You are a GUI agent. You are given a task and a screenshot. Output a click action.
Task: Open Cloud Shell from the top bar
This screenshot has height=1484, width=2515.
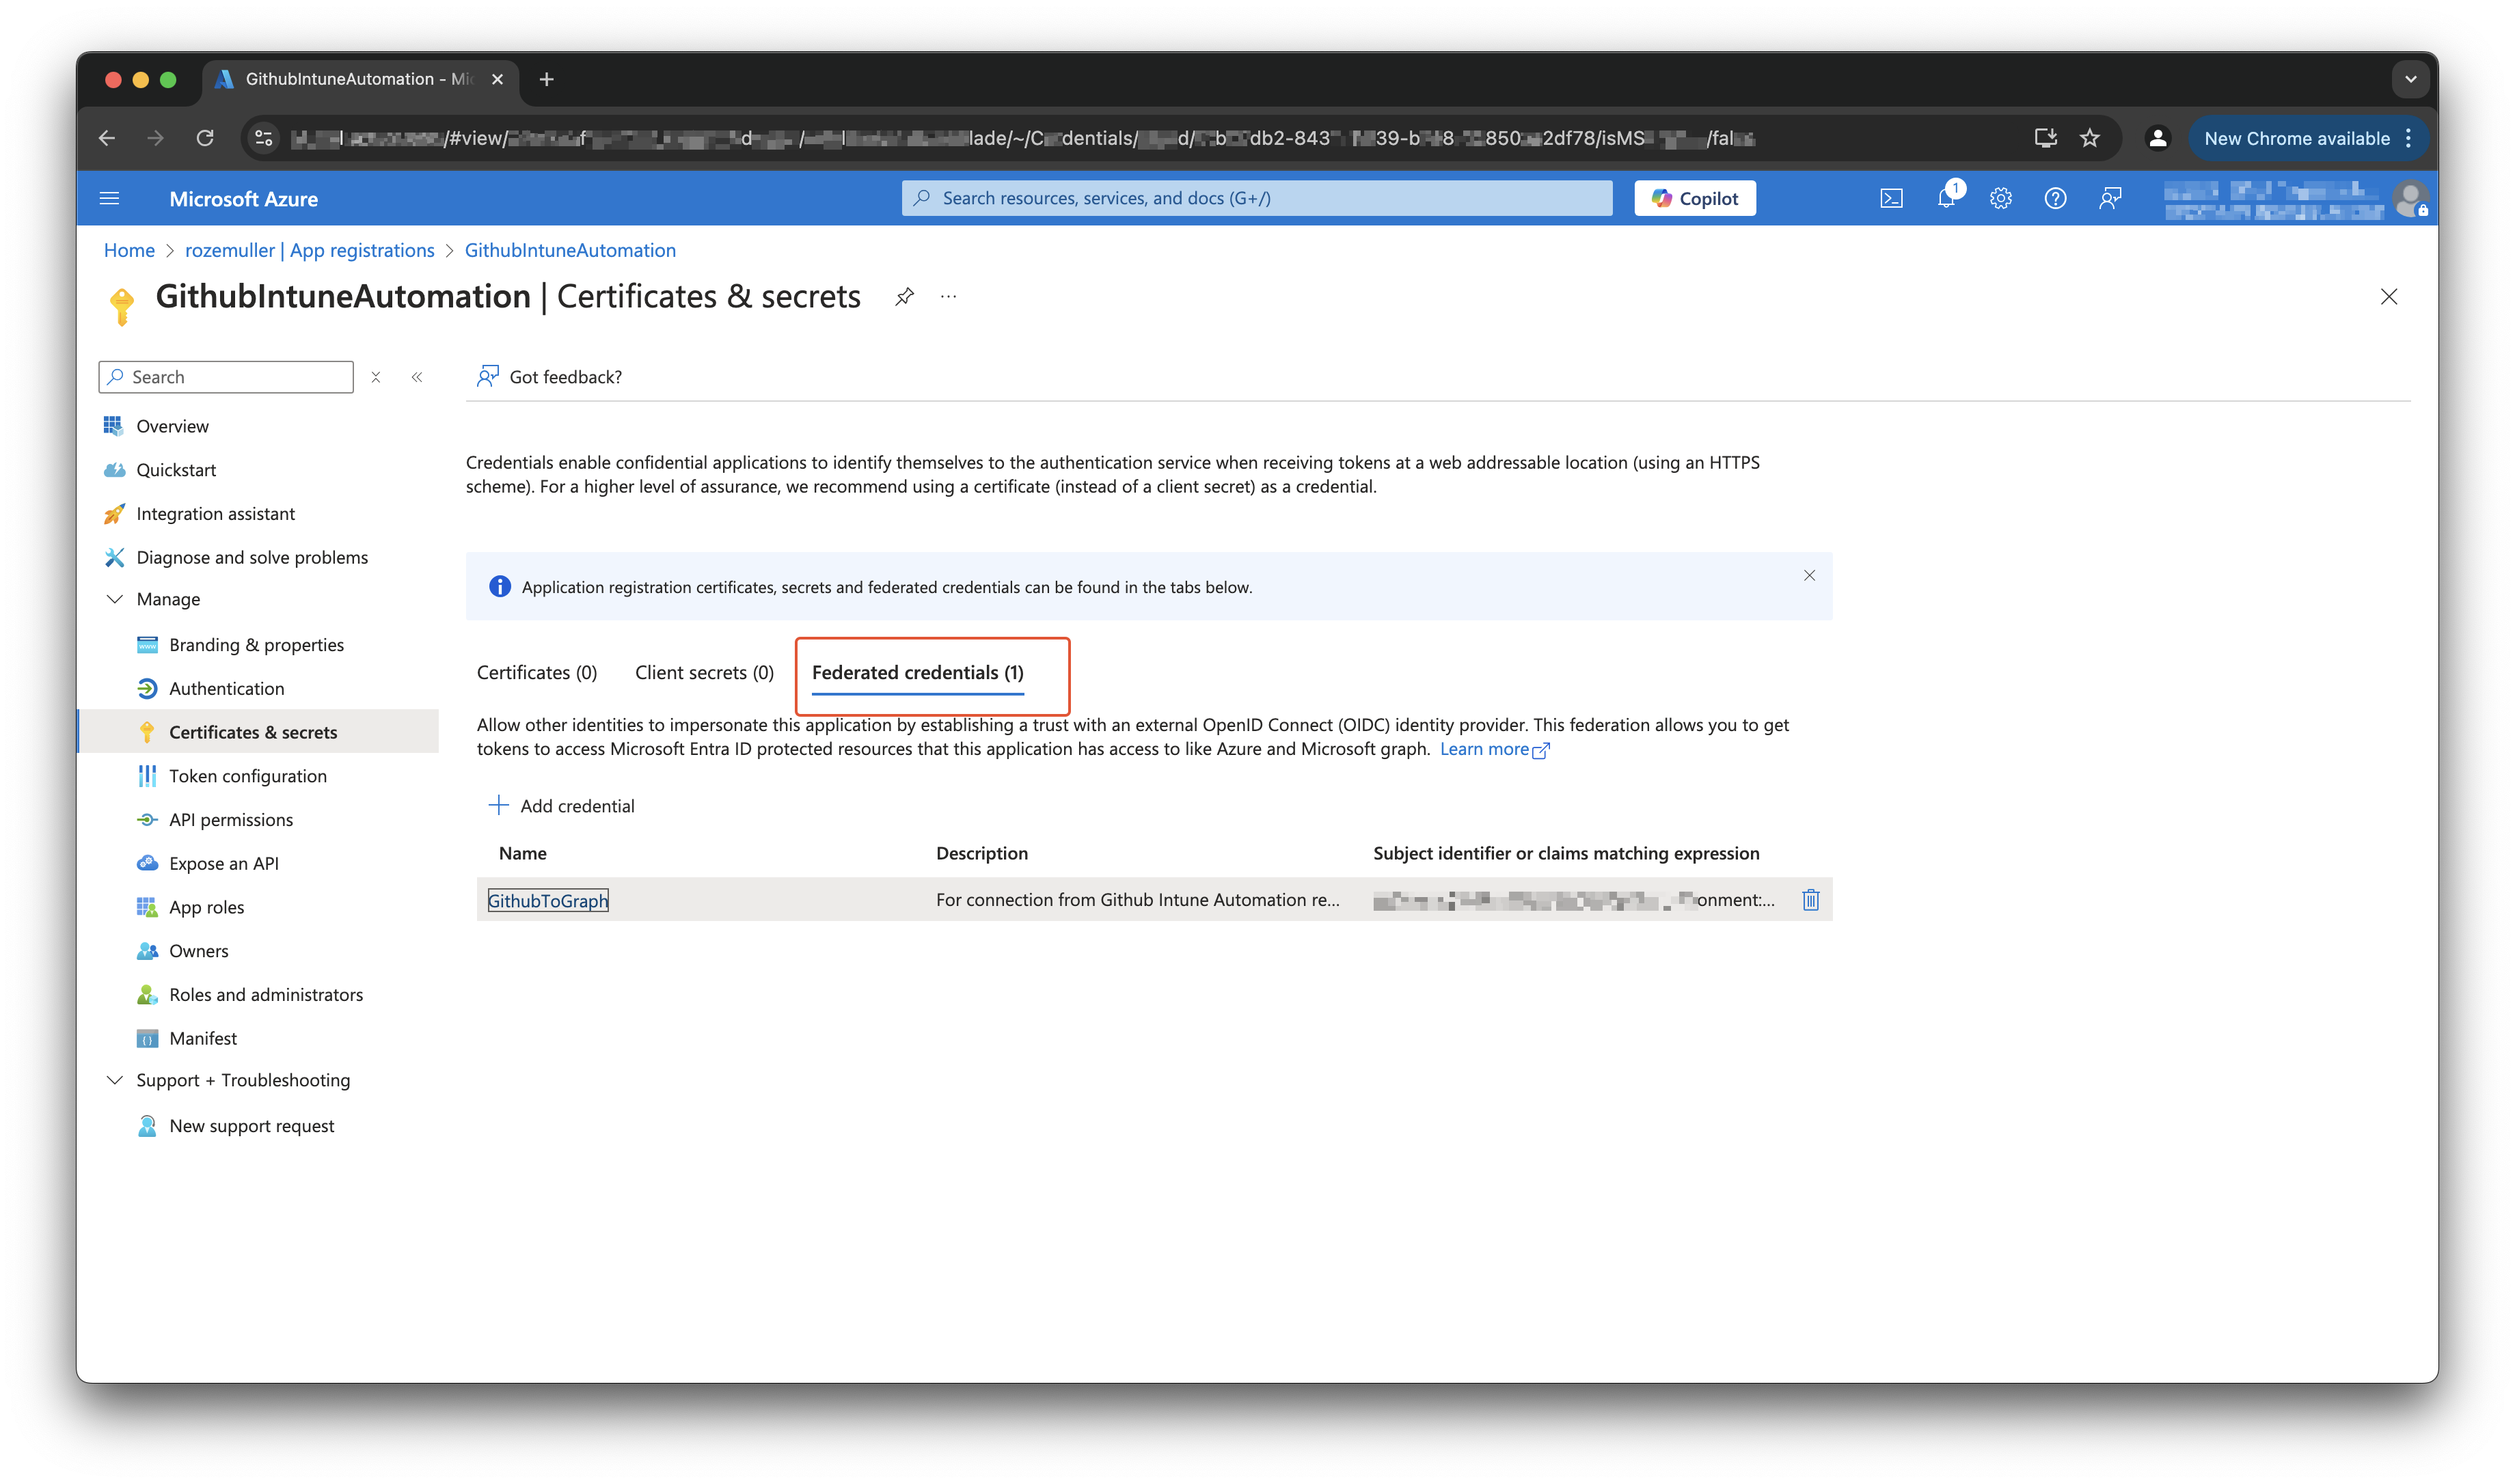(x=1891, y=198)
